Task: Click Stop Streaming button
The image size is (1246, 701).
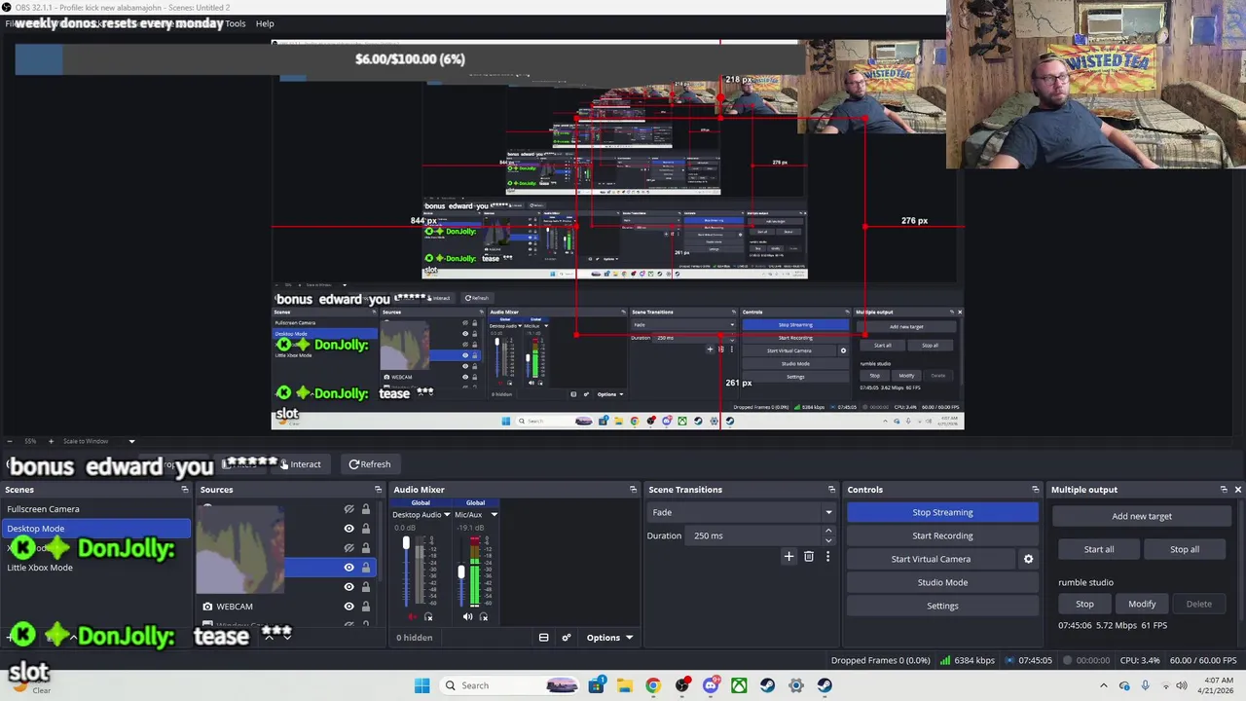Action: tap(942, 512)
